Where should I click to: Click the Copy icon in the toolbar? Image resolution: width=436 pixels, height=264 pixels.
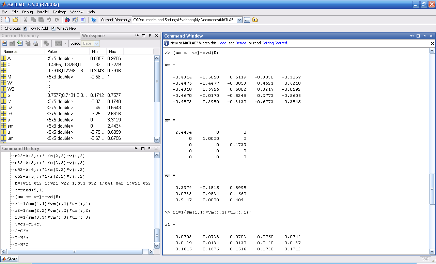click(33, 20)
